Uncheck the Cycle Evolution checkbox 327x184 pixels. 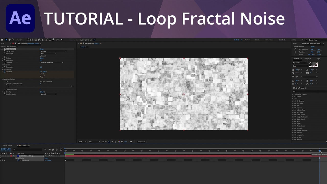click(41, 82)
